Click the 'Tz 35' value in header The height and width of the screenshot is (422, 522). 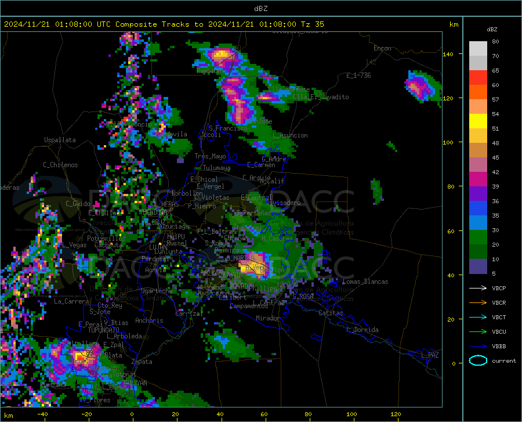coord(313,24)
